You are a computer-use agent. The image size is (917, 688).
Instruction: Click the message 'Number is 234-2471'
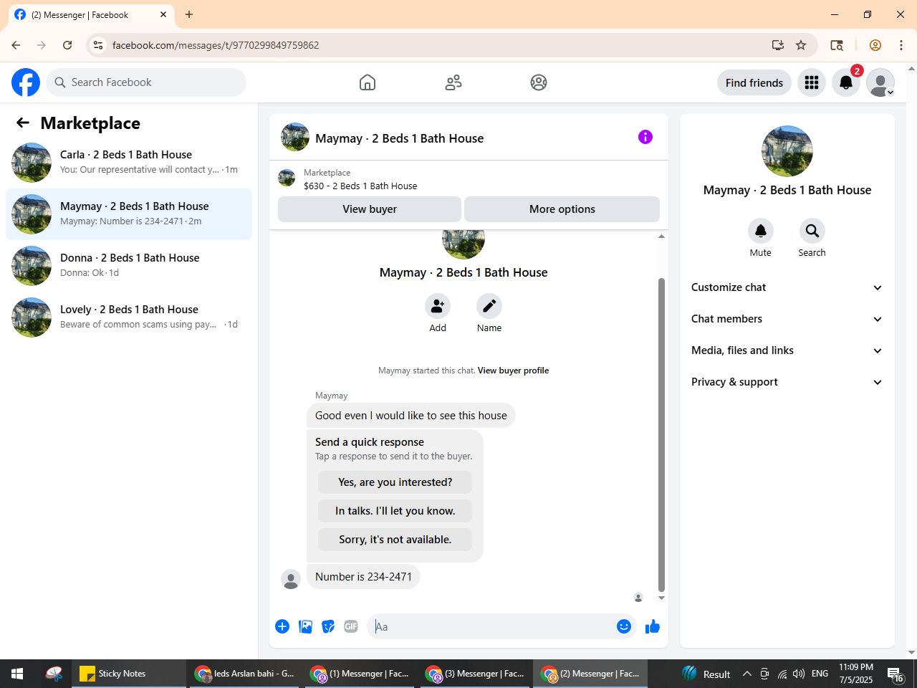pyautogui.click(x=364, y=577)
